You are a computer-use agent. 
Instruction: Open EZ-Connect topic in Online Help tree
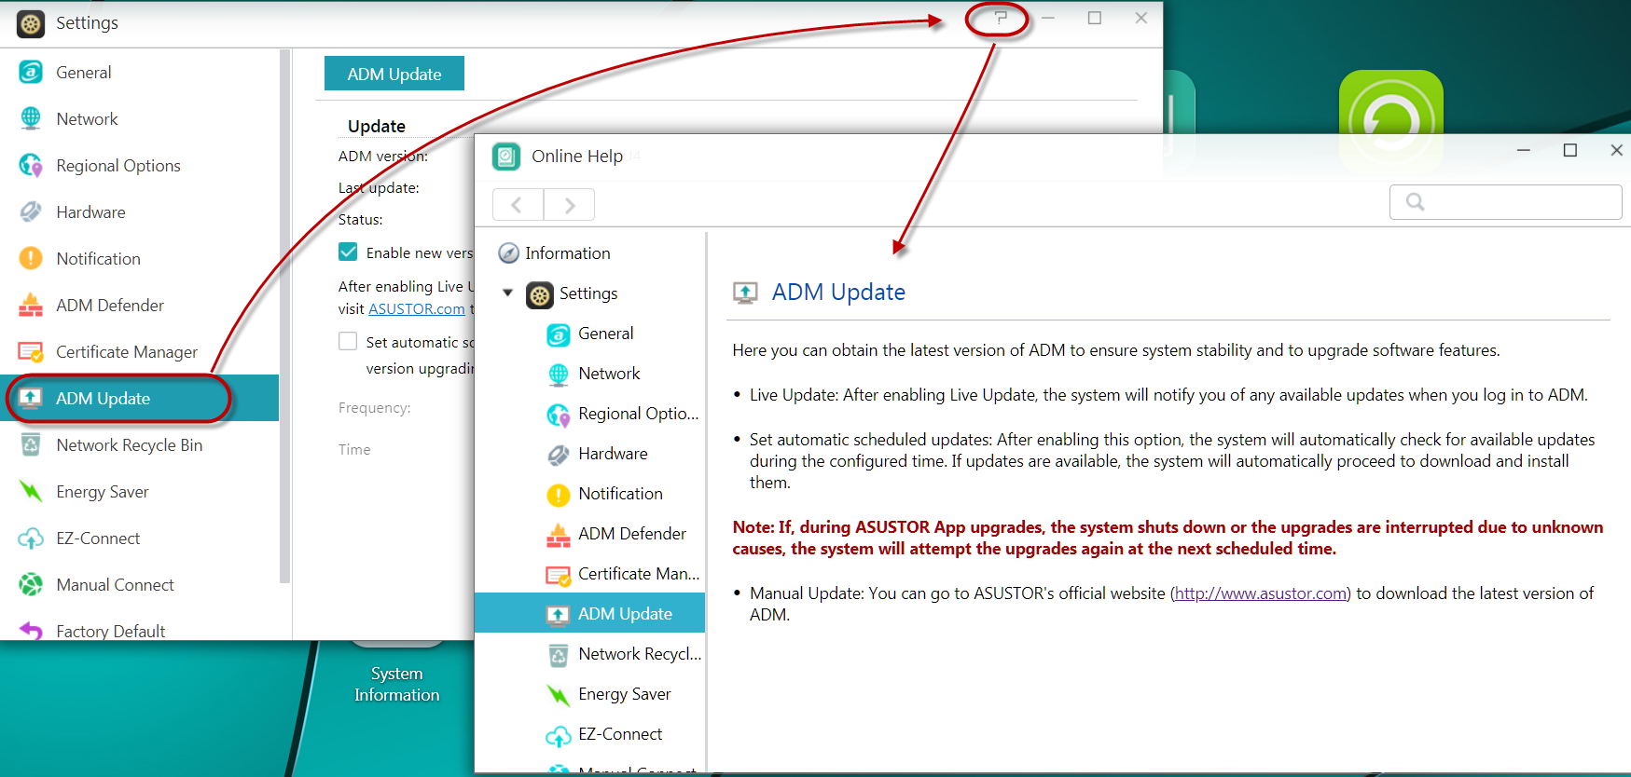point(589,734)
